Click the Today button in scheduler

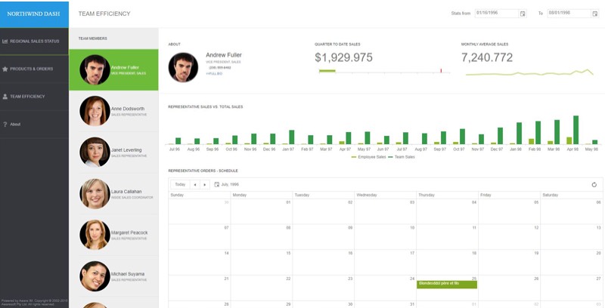click(179, 184)
